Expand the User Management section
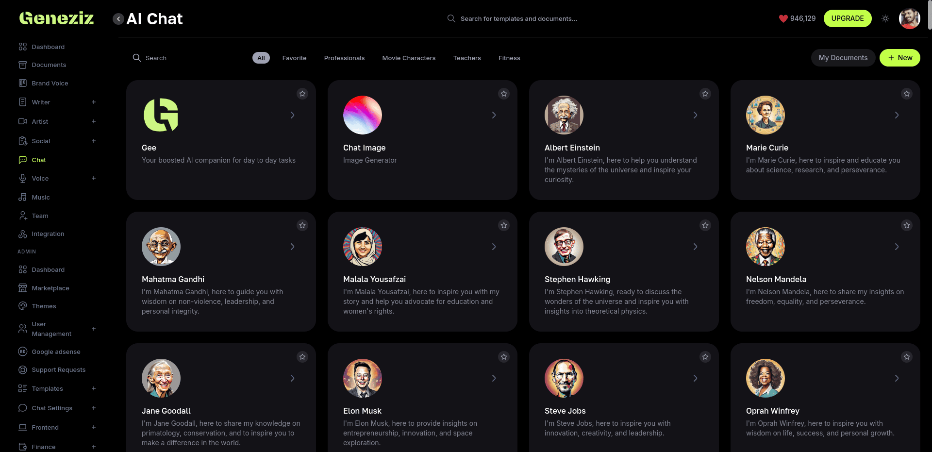 (x=94, y=329)
